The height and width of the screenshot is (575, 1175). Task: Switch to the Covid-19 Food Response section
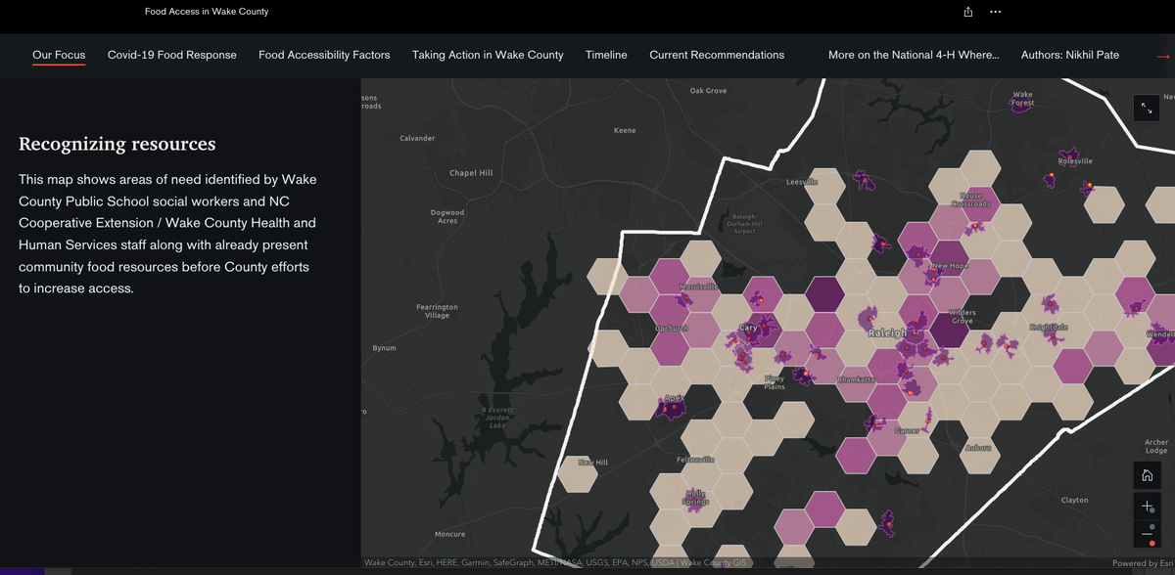point(172,56)
